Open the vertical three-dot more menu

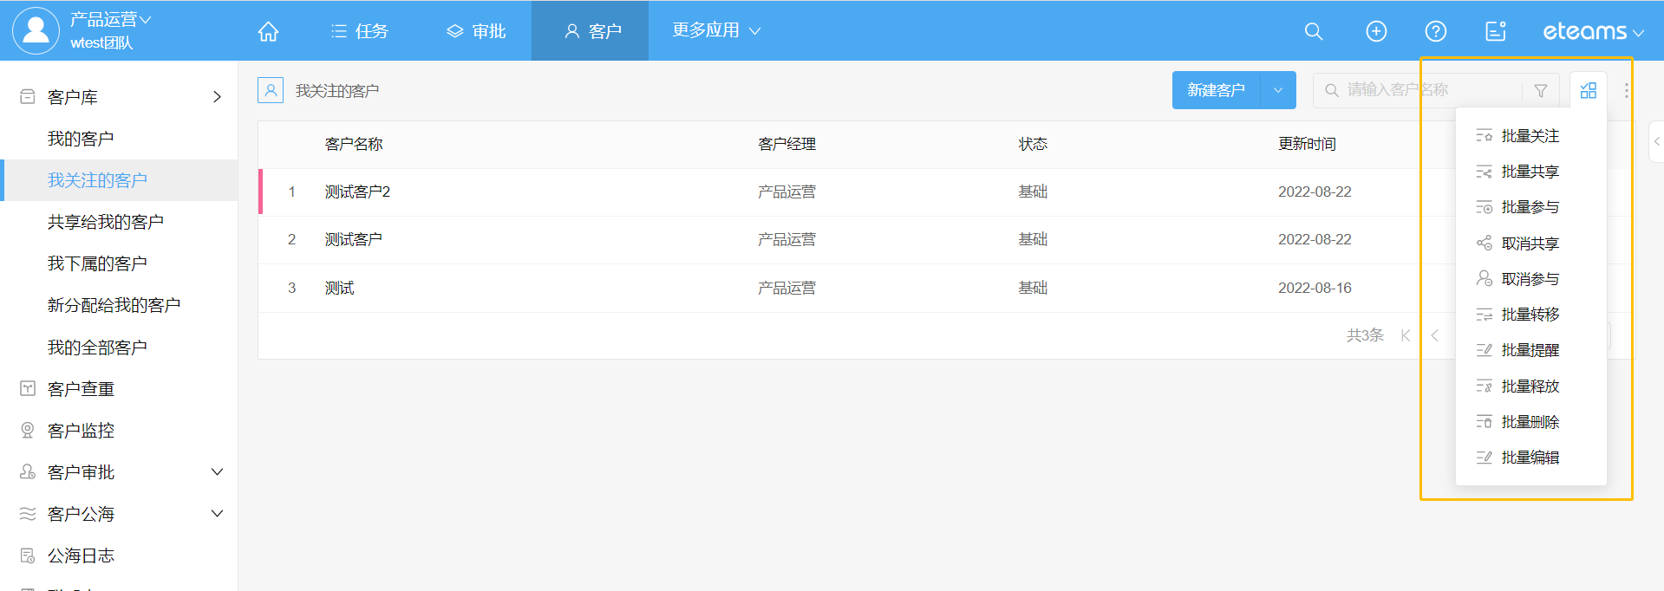1626,90
